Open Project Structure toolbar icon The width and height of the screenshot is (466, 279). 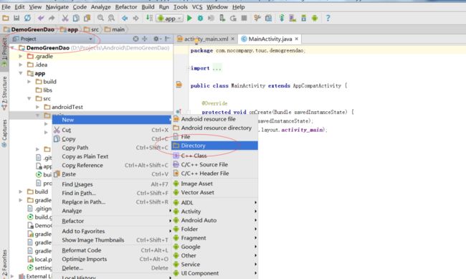pos(268,18)
